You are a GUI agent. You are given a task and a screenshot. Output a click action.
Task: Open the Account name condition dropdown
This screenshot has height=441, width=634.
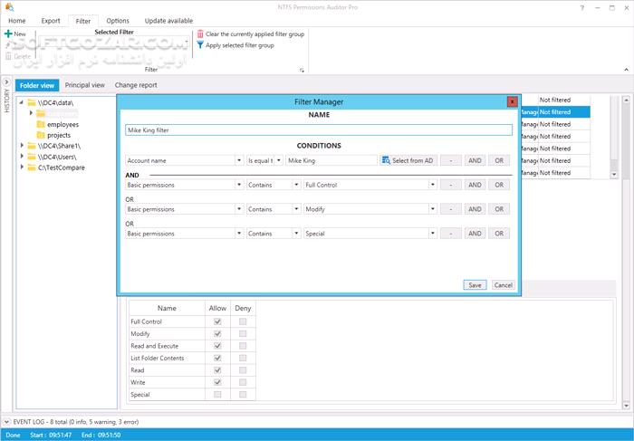click(239, 160)
